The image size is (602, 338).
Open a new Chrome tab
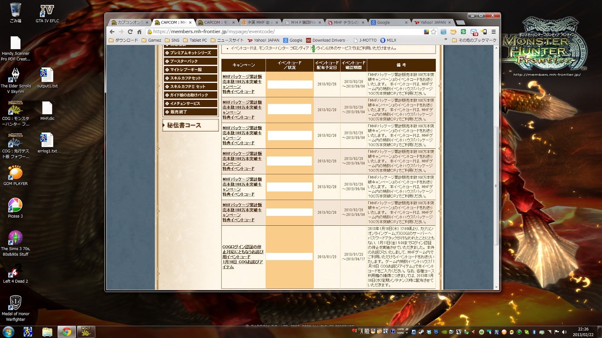460,23
